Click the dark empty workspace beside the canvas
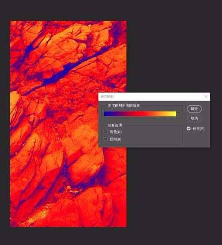The height and width of the screenshot is (245, 222). [172, 47]
